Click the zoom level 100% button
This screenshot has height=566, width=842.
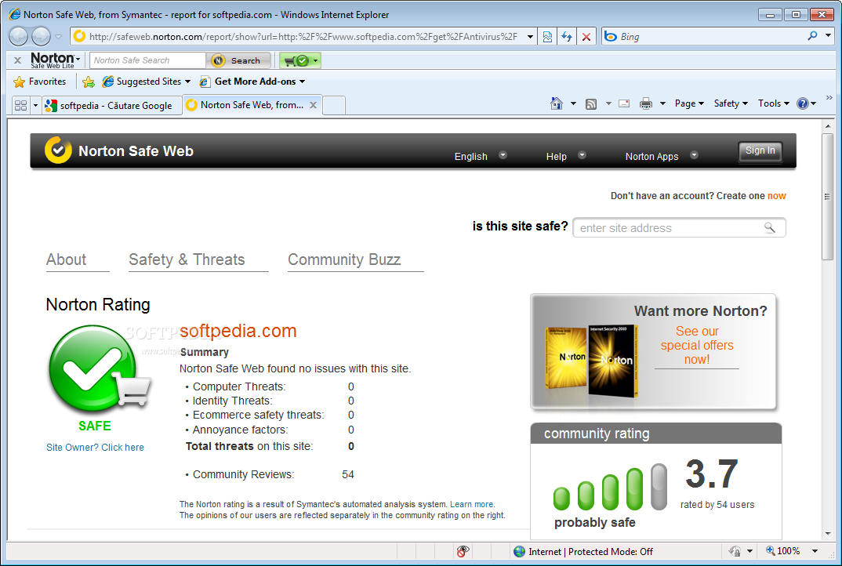click(783, 551)
